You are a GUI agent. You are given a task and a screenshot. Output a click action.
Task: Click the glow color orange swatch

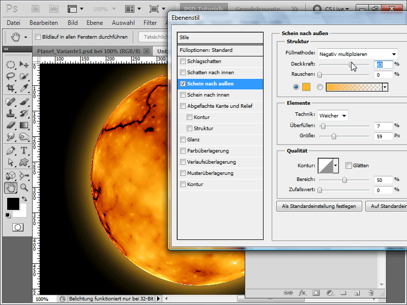[x=306, y=87]
